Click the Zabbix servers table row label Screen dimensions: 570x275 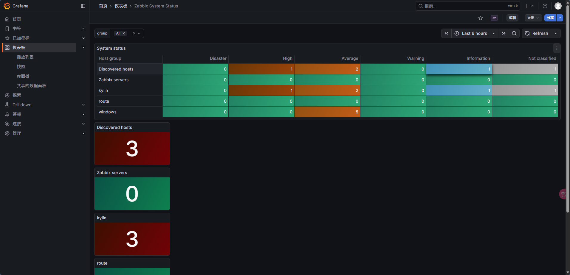tap(114, 80)
